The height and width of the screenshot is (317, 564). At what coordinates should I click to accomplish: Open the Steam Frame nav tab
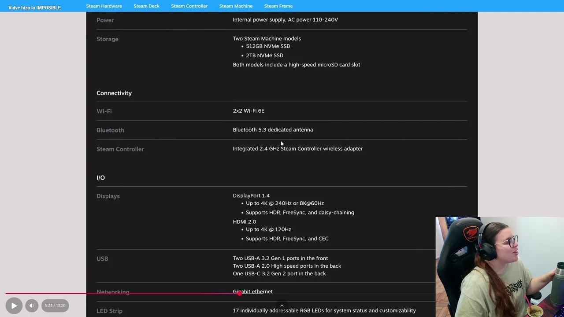click(x=278, y=6)
